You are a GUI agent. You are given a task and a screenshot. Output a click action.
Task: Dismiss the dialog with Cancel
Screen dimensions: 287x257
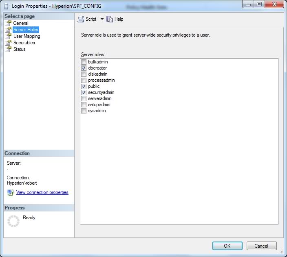pyautogui.click(x=262, y=246)
